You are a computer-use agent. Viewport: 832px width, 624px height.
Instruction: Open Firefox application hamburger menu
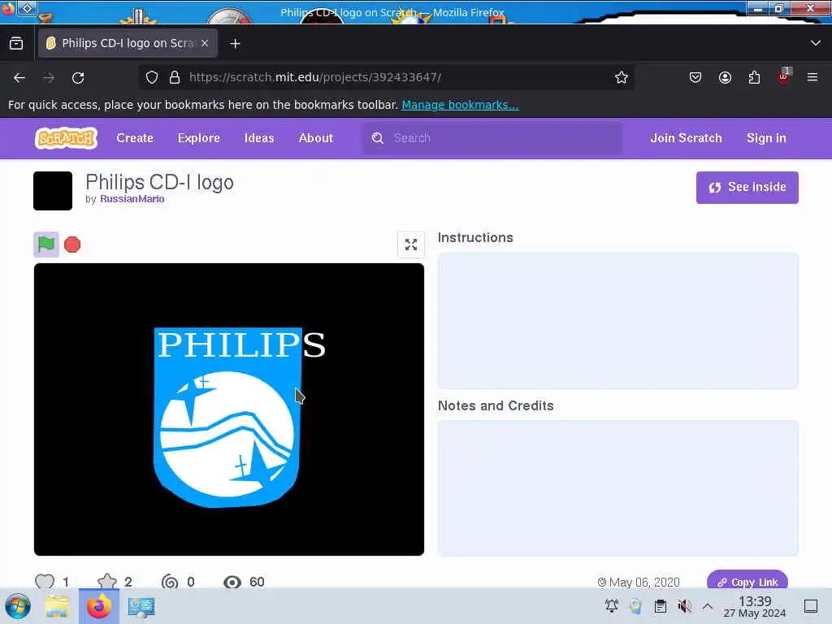click(812, 77)
